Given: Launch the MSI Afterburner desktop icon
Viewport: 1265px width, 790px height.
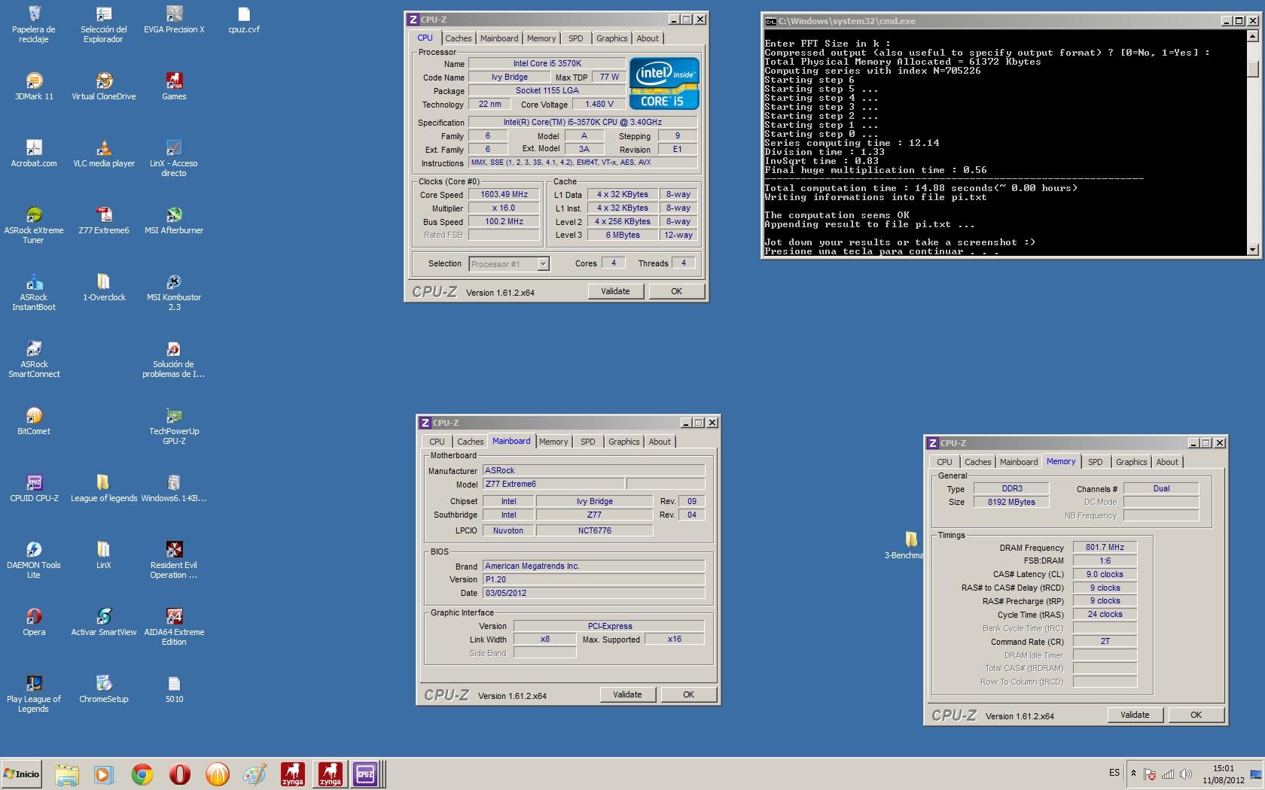Looking at the screenshot, I should coord(174,220).
